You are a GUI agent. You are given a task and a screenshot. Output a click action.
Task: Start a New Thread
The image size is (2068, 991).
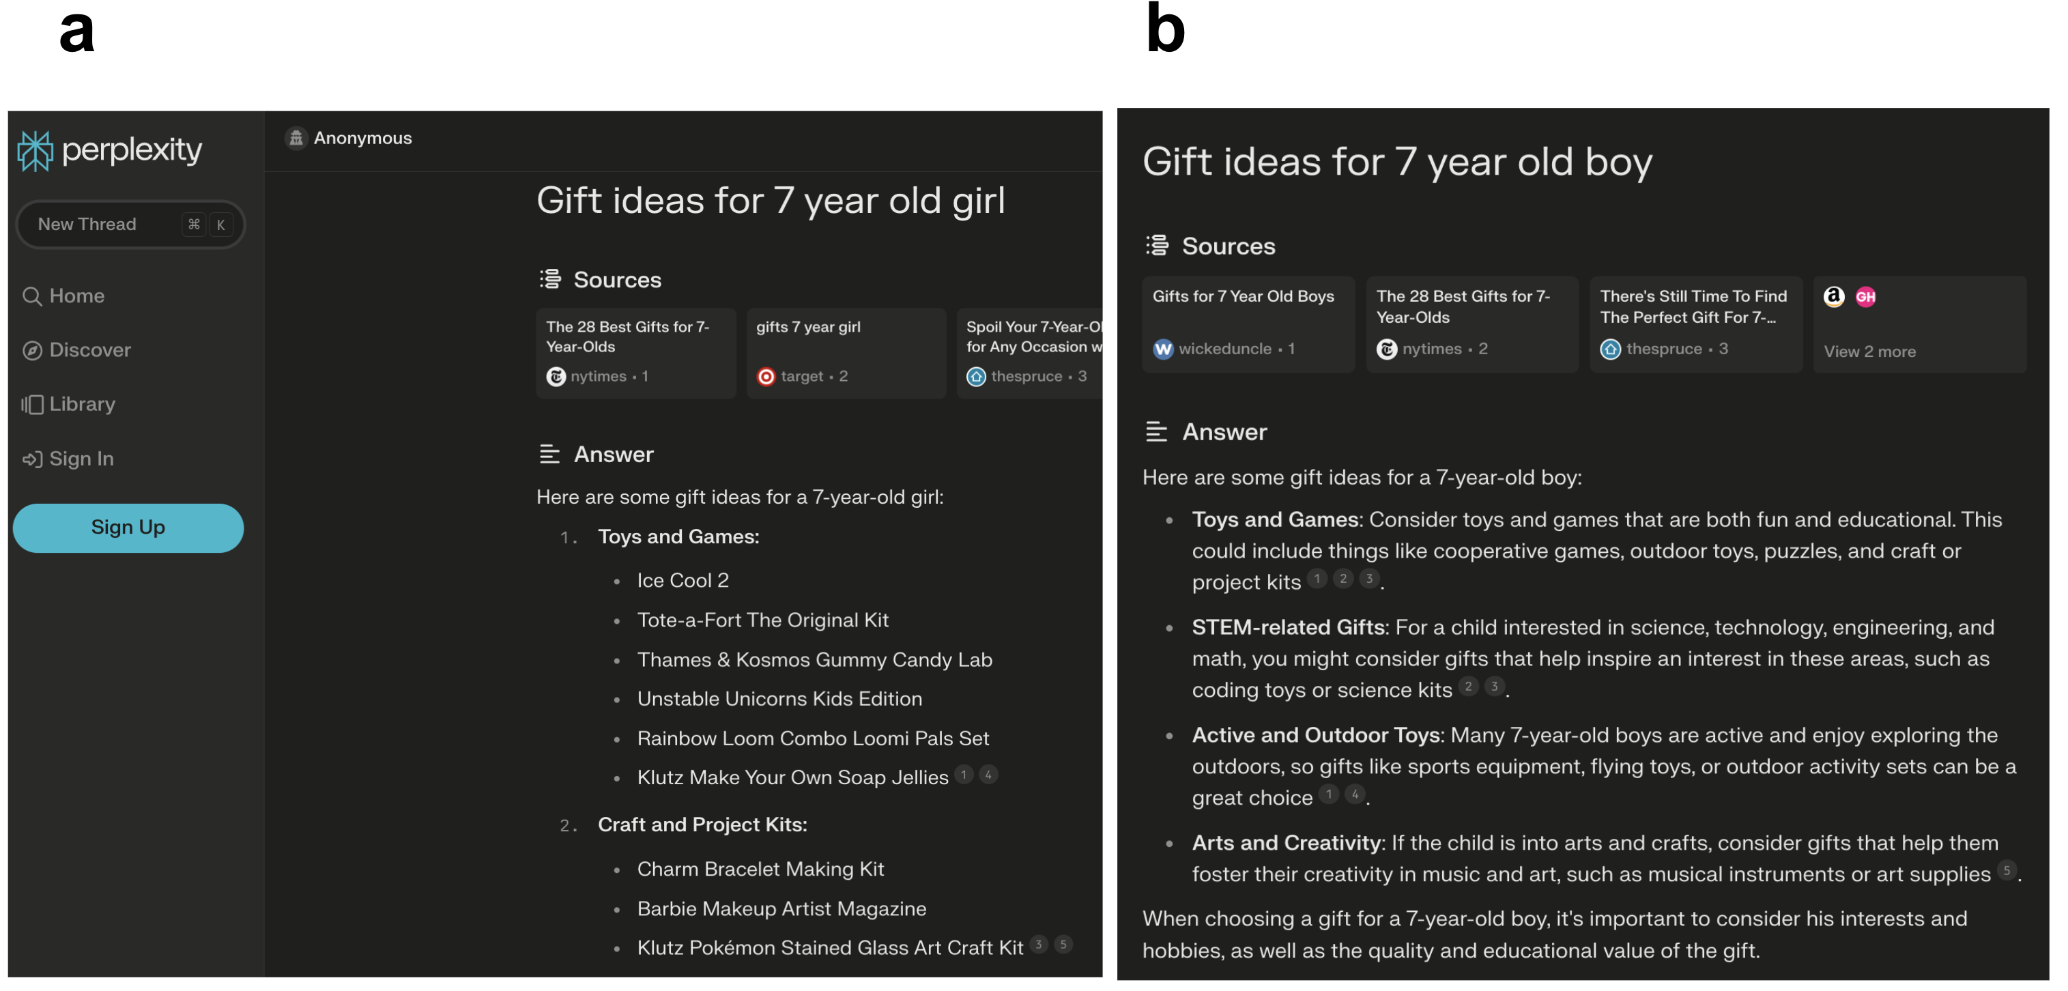131,224
